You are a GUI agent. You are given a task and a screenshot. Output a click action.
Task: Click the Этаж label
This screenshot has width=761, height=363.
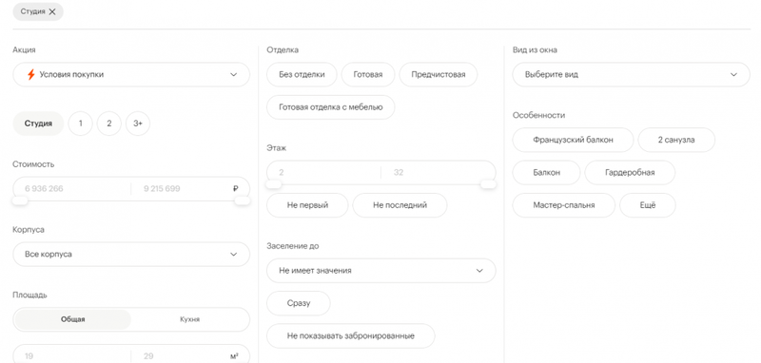pos(276,148)
